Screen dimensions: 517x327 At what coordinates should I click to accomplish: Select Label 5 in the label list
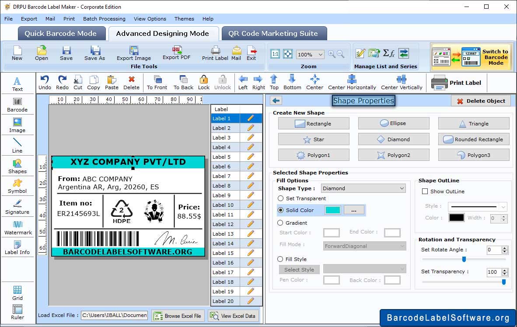(236, 157)
